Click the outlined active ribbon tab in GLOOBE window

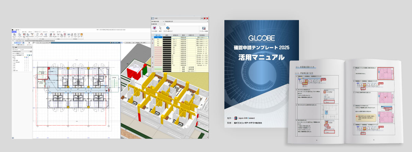37,32
